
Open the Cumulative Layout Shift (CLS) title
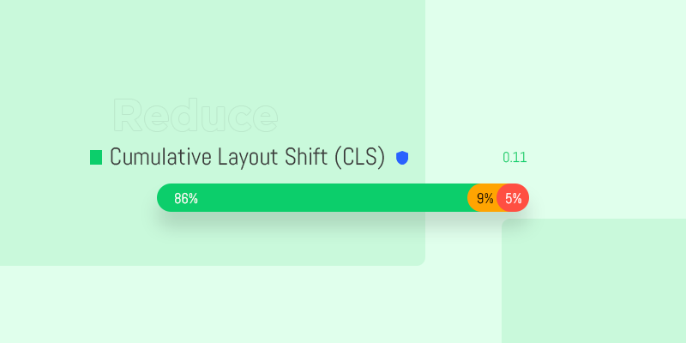247,157
